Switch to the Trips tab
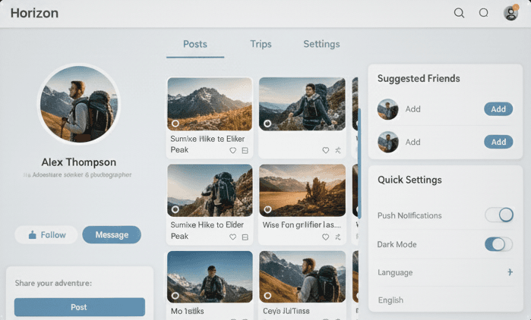Screen dimensions: 531x320 coord(261,44)
